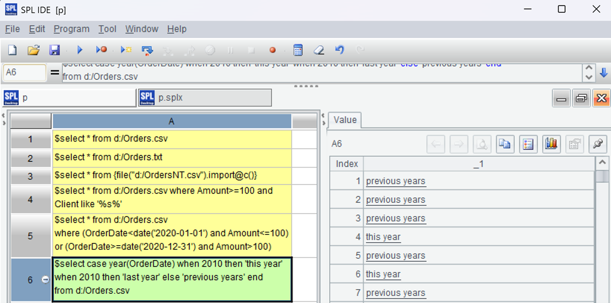
Task: Expand the formula bar with the blue down arrow
Action: [x=603, y=73]
